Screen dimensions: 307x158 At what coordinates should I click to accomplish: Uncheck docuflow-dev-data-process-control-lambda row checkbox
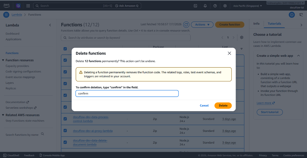click(65, 119)
